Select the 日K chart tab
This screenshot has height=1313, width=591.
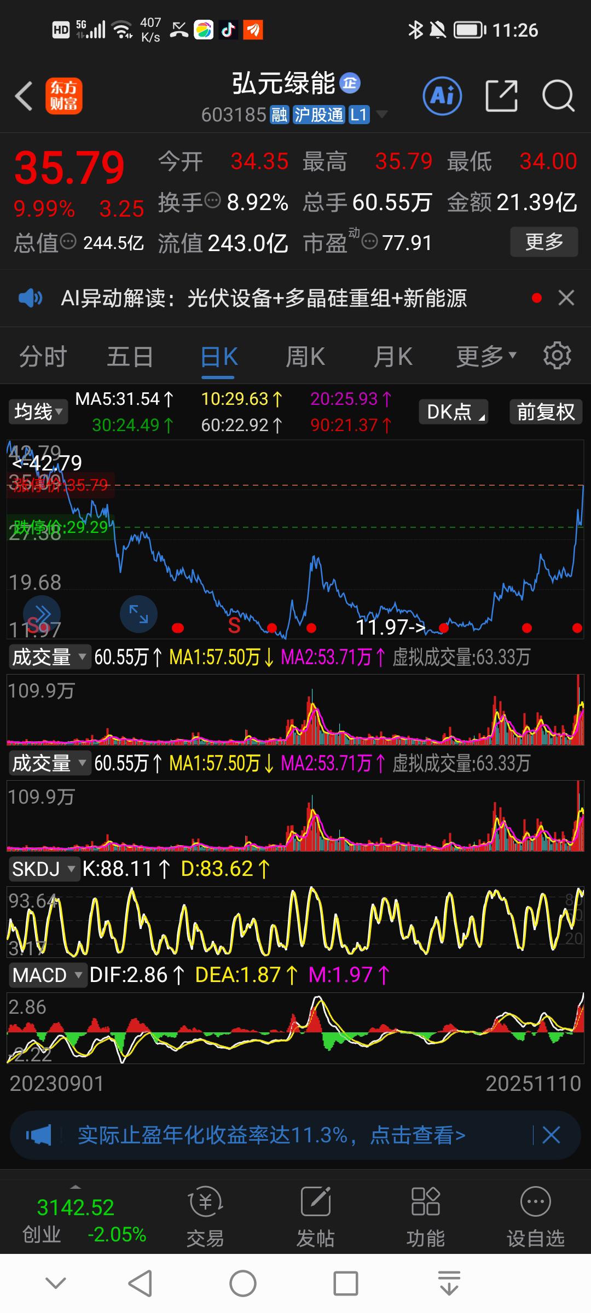[219, 357]
